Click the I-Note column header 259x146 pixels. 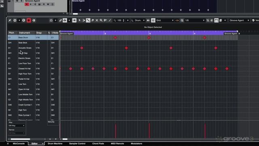pyautogui.click(x=55, y=33)
